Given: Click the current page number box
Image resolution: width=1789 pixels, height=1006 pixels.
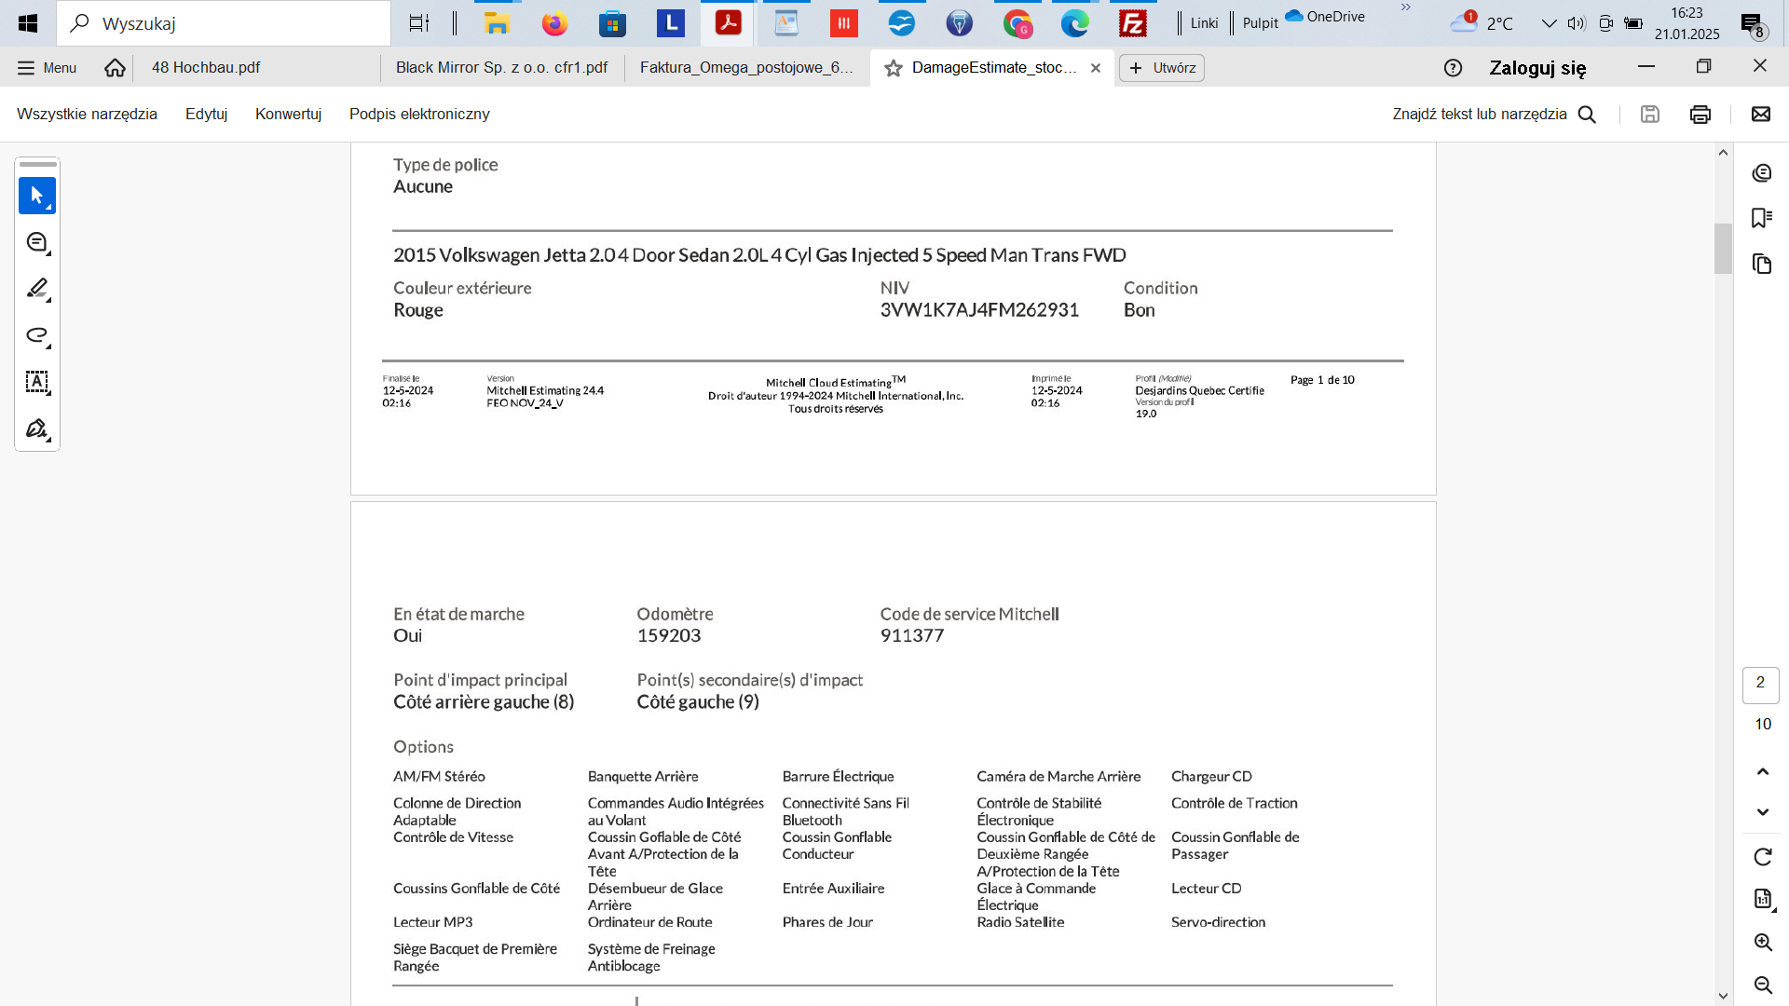Looking at the screenshot, I should (1760, 684).
